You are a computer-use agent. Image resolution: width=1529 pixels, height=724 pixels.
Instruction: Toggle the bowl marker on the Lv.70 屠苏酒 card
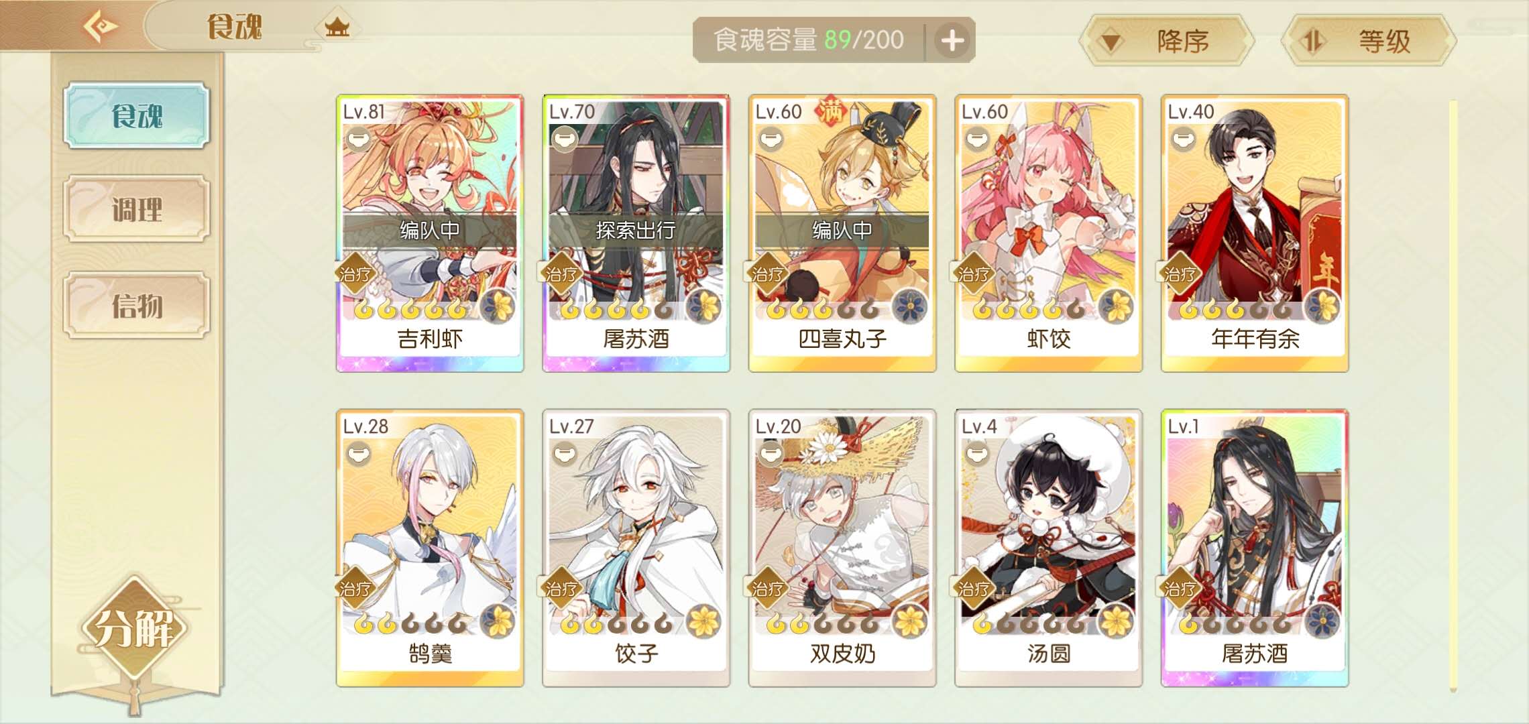(x=565, y=139)
